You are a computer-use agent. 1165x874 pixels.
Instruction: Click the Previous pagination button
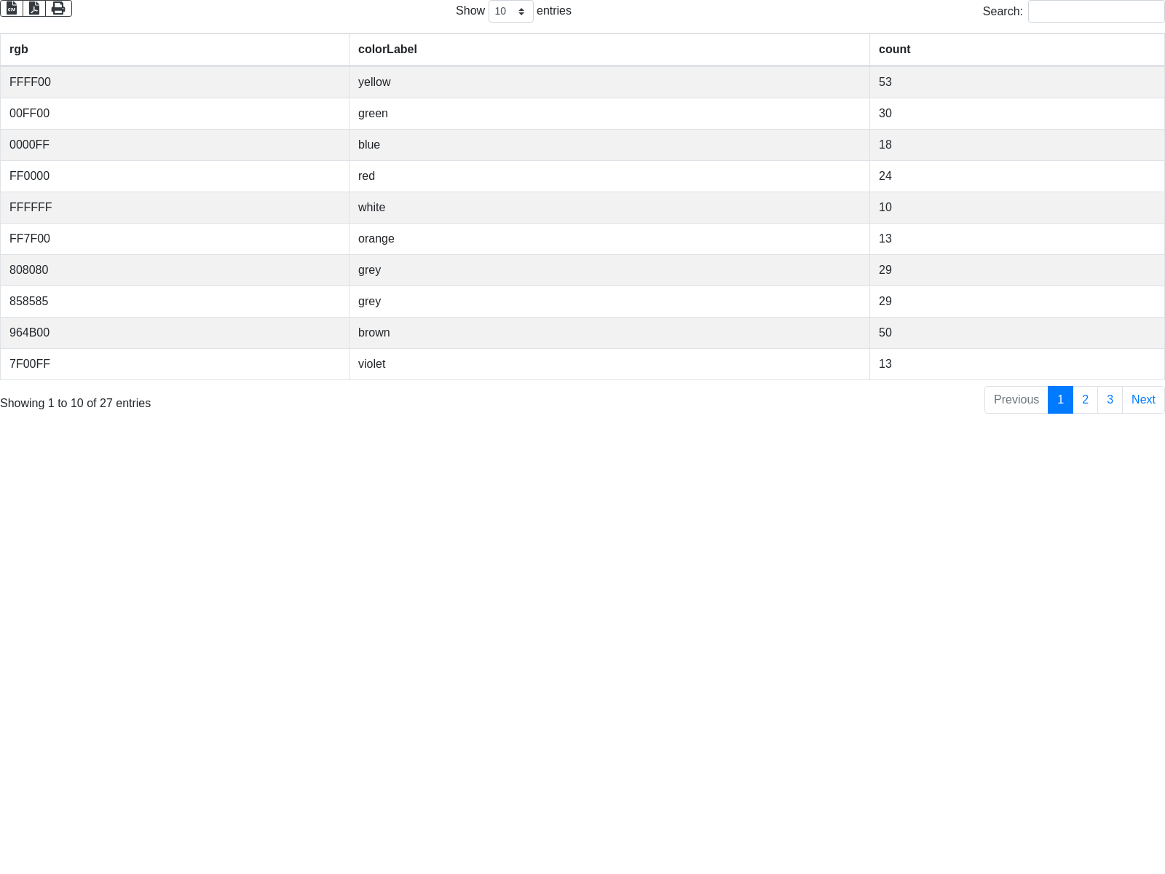pyautogui.click(x=1016, y=400)
